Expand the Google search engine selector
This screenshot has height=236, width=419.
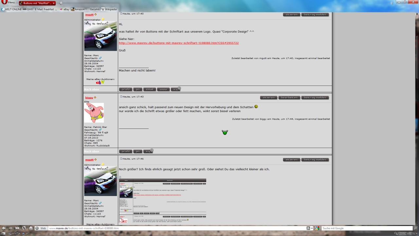(x=318, y=228)
